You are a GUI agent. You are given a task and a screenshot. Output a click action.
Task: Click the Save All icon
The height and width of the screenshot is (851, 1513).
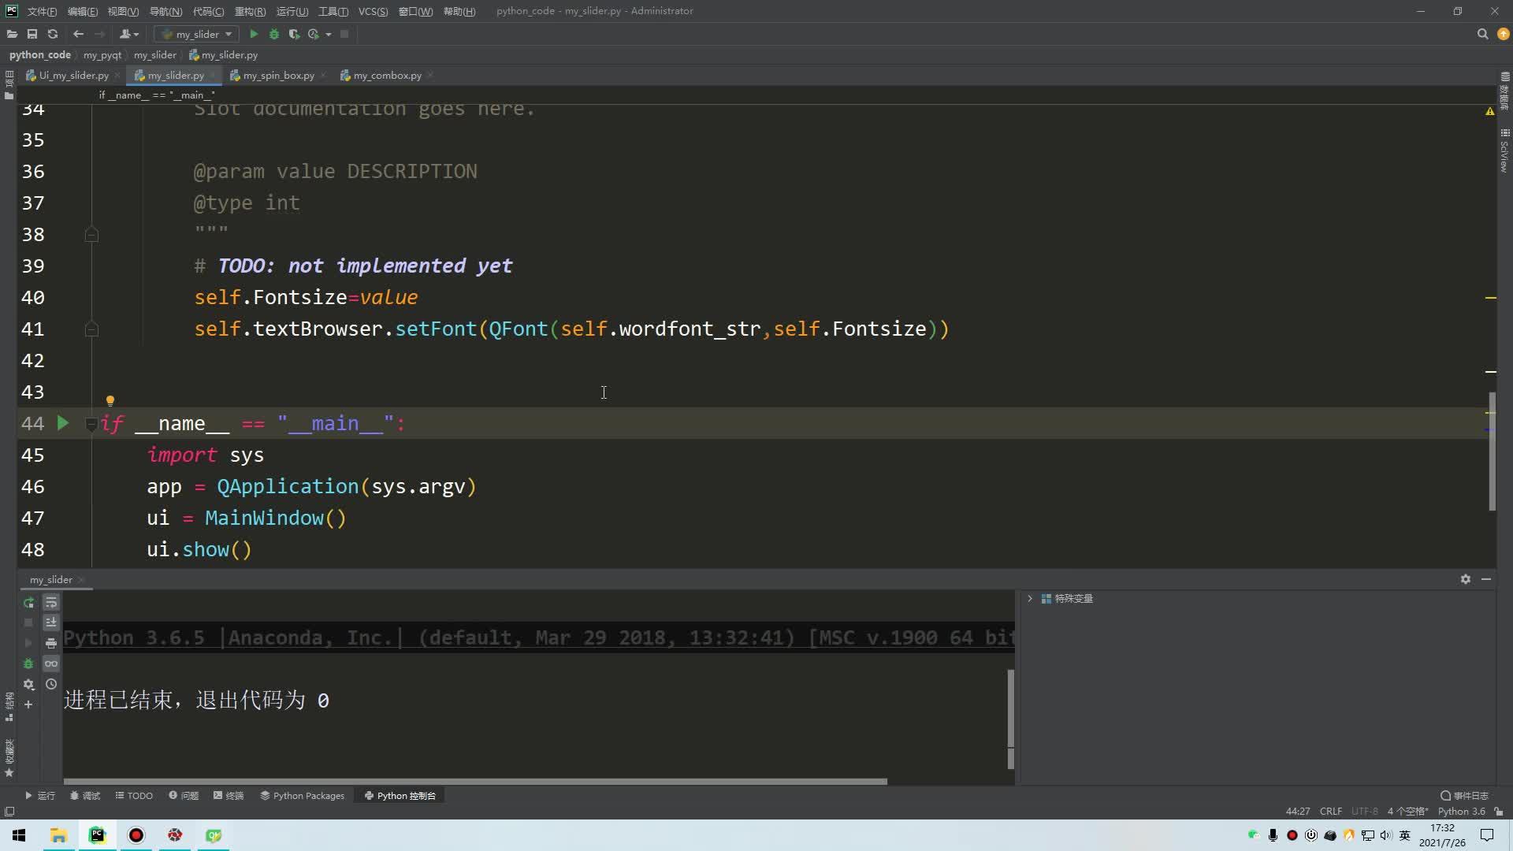point(32,34)
